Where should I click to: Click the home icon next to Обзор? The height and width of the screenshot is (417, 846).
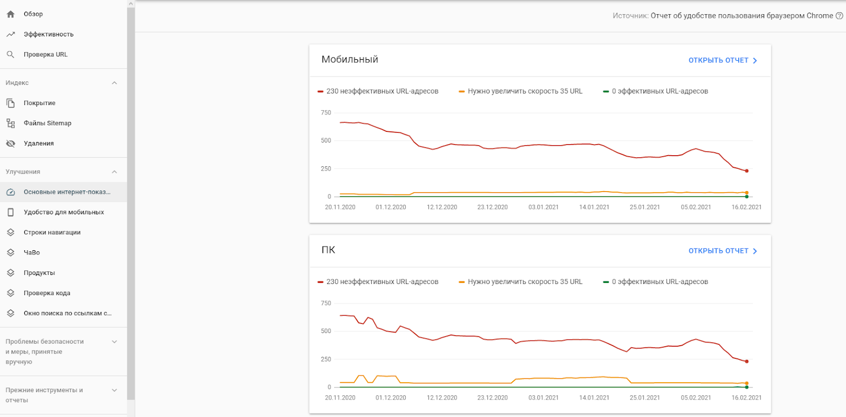pos(11,14)
